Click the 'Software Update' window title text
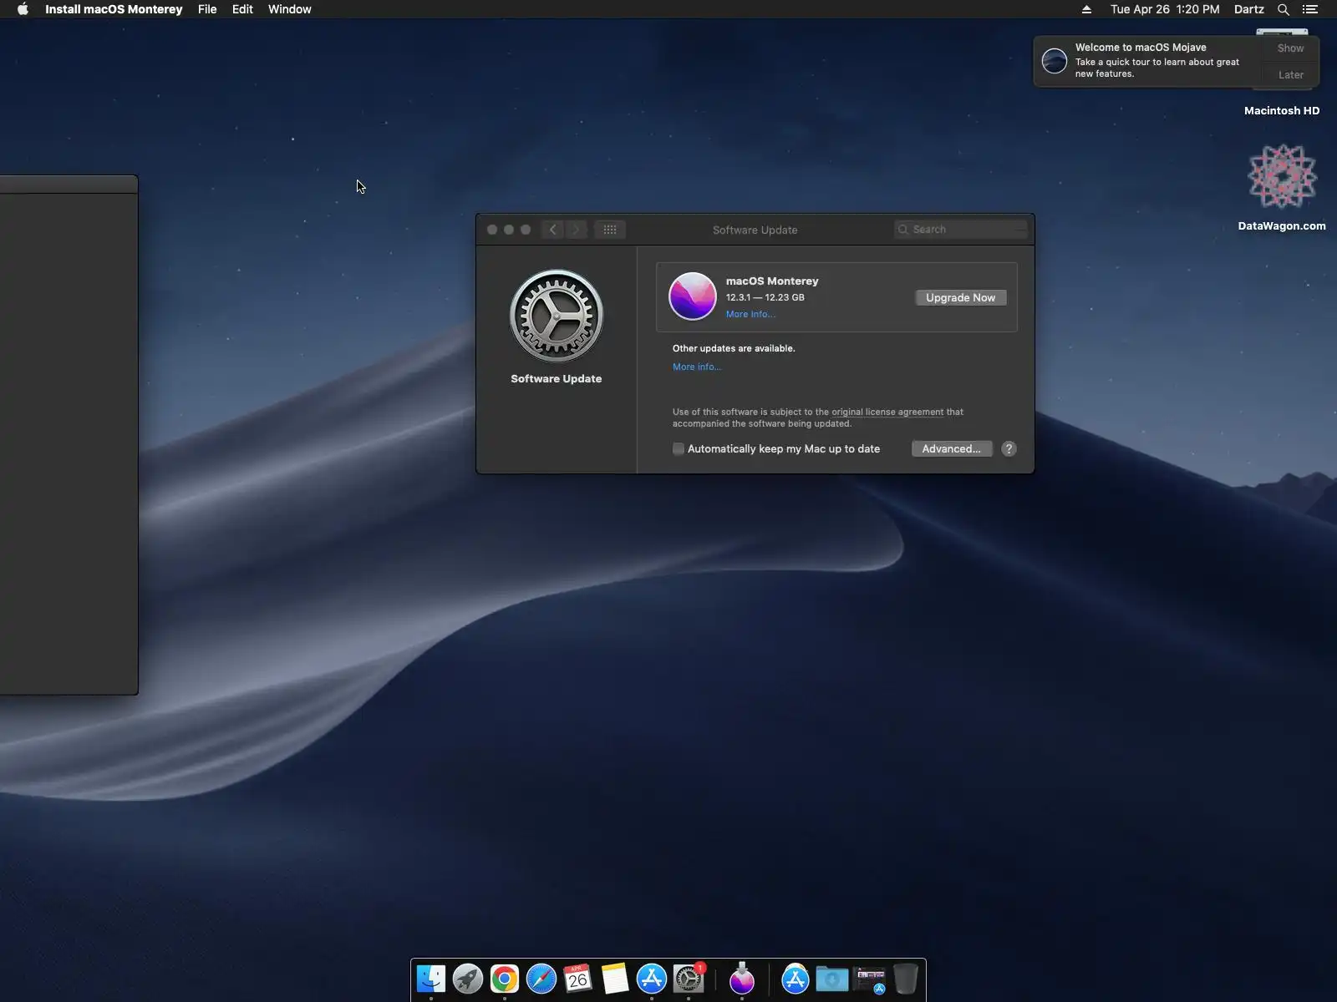The width and height of the screenshot is (1337, 1002). pos(755,230)
